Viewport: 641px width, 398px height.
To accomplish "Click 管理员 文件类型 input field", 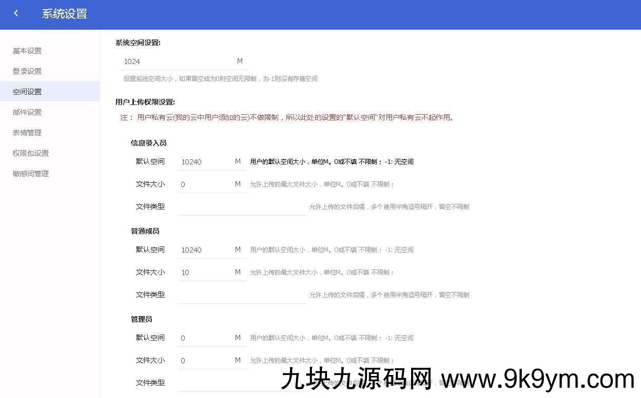I will pyautogui.click(x=241, y=383).
